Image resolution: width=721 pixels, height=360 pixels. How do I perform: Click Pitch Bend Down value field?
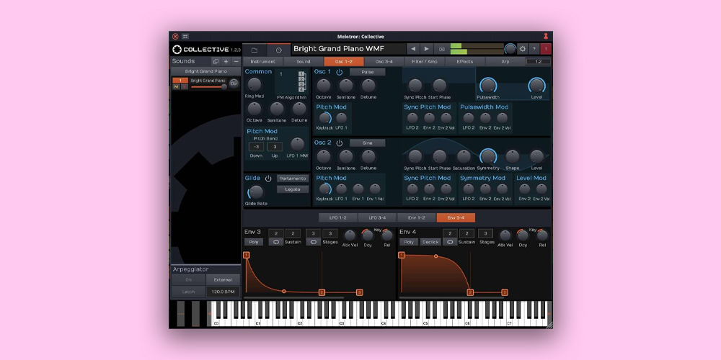[256, 147]
